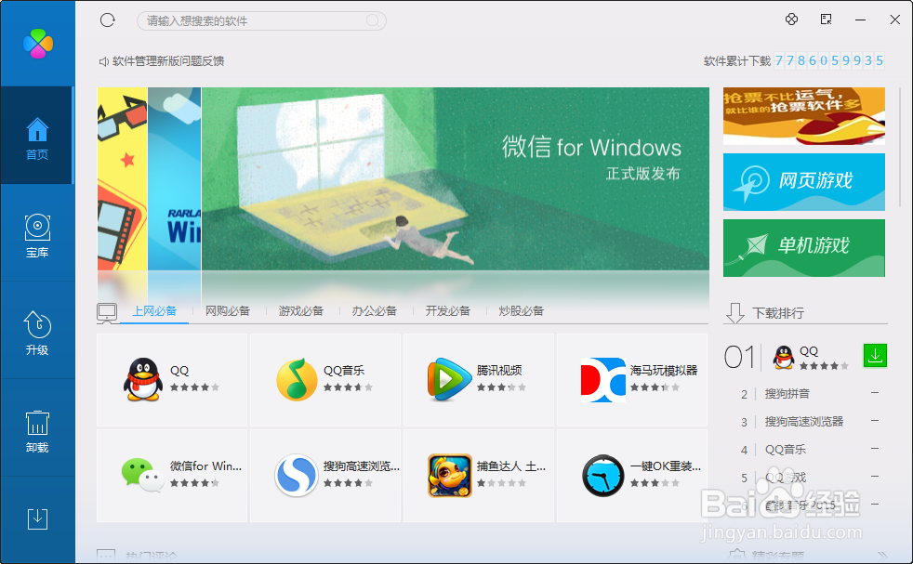This screenshot has height=564, width=913.
Task: Click the 海马玩模拟器 title text
Action: [x=664, y=370]
